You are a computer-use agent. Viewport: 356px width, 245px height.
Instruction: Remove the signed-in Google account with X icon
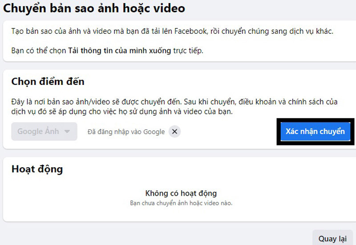tap(175, 132)
